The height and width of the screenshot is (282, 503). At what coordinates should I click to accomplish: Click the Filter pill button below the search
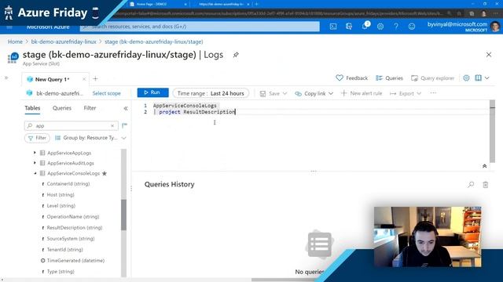(x=37, y=138)
